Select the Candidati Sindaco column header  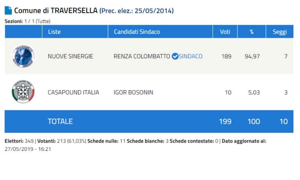pyautogui.click(x=137, y=32)
